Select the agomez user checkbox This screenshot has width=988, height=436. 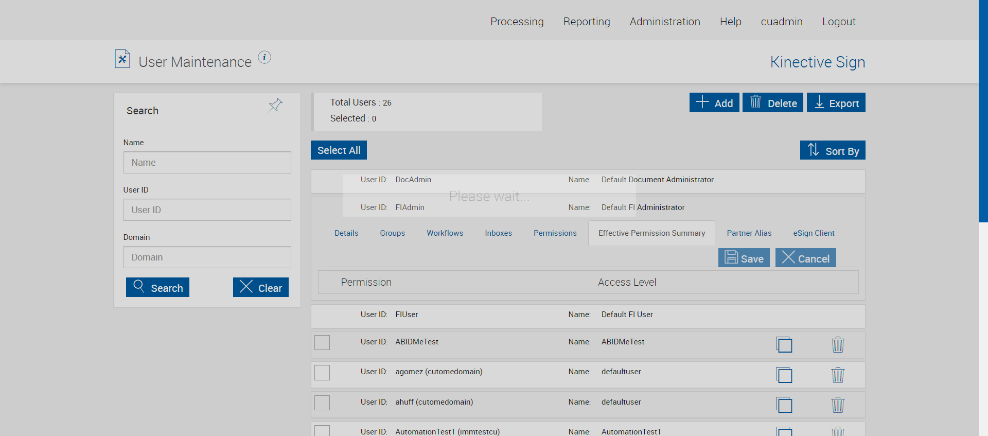coord(322,372)
